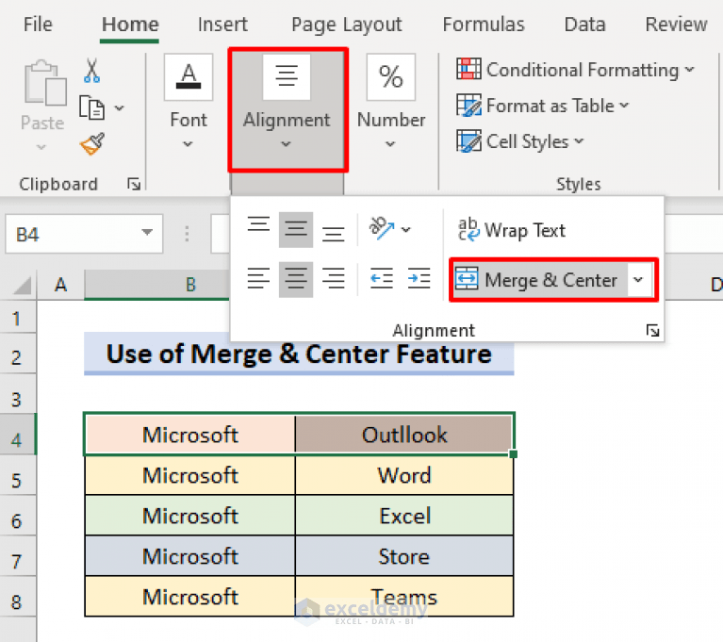This screenshot has height=642, width=723.
Task: Select column A header
Action: 60,285
